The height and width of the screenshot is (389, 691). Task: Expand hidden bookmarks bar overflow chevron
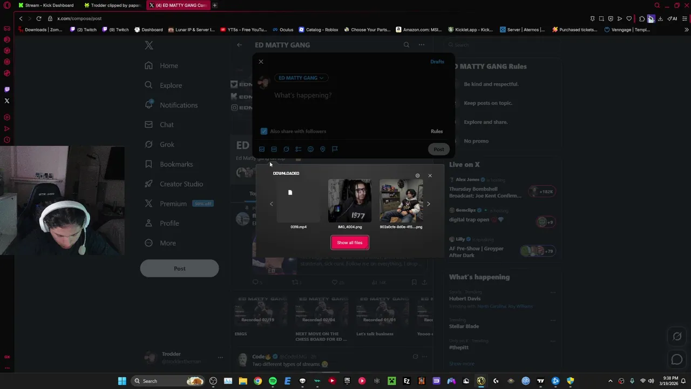click(687, 30)
